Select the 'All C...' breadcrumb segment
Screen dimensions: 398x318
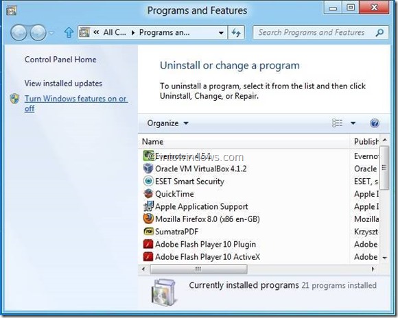pyautogui.click(x=115, y=32)
